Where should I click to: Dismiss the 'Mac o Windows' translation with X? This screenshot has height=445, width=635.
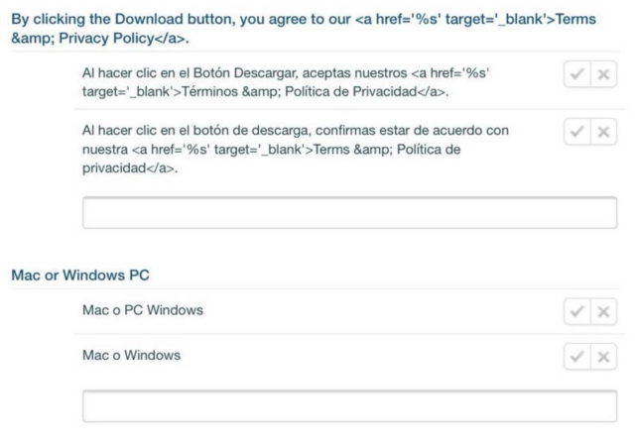(602, 356)
